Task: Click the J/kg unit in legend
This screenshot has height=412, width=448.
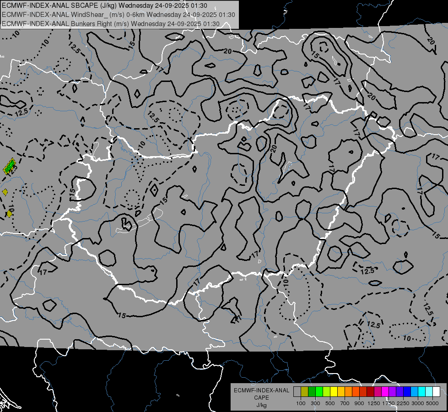Action: pyautogui.click(x=261, y=405)
